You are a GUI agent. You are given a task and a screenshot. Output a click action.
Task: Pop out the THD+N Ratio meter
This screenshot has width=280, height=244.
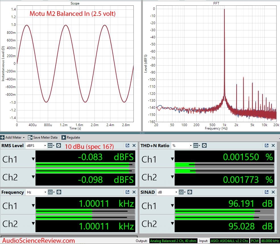point(266,145)
